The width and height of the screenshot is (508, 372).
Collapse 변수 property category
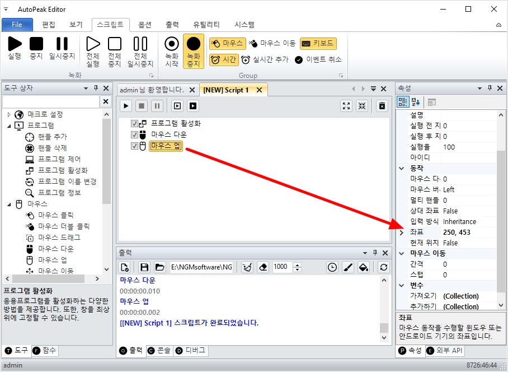pyautogui.click(x=401, y=285)
